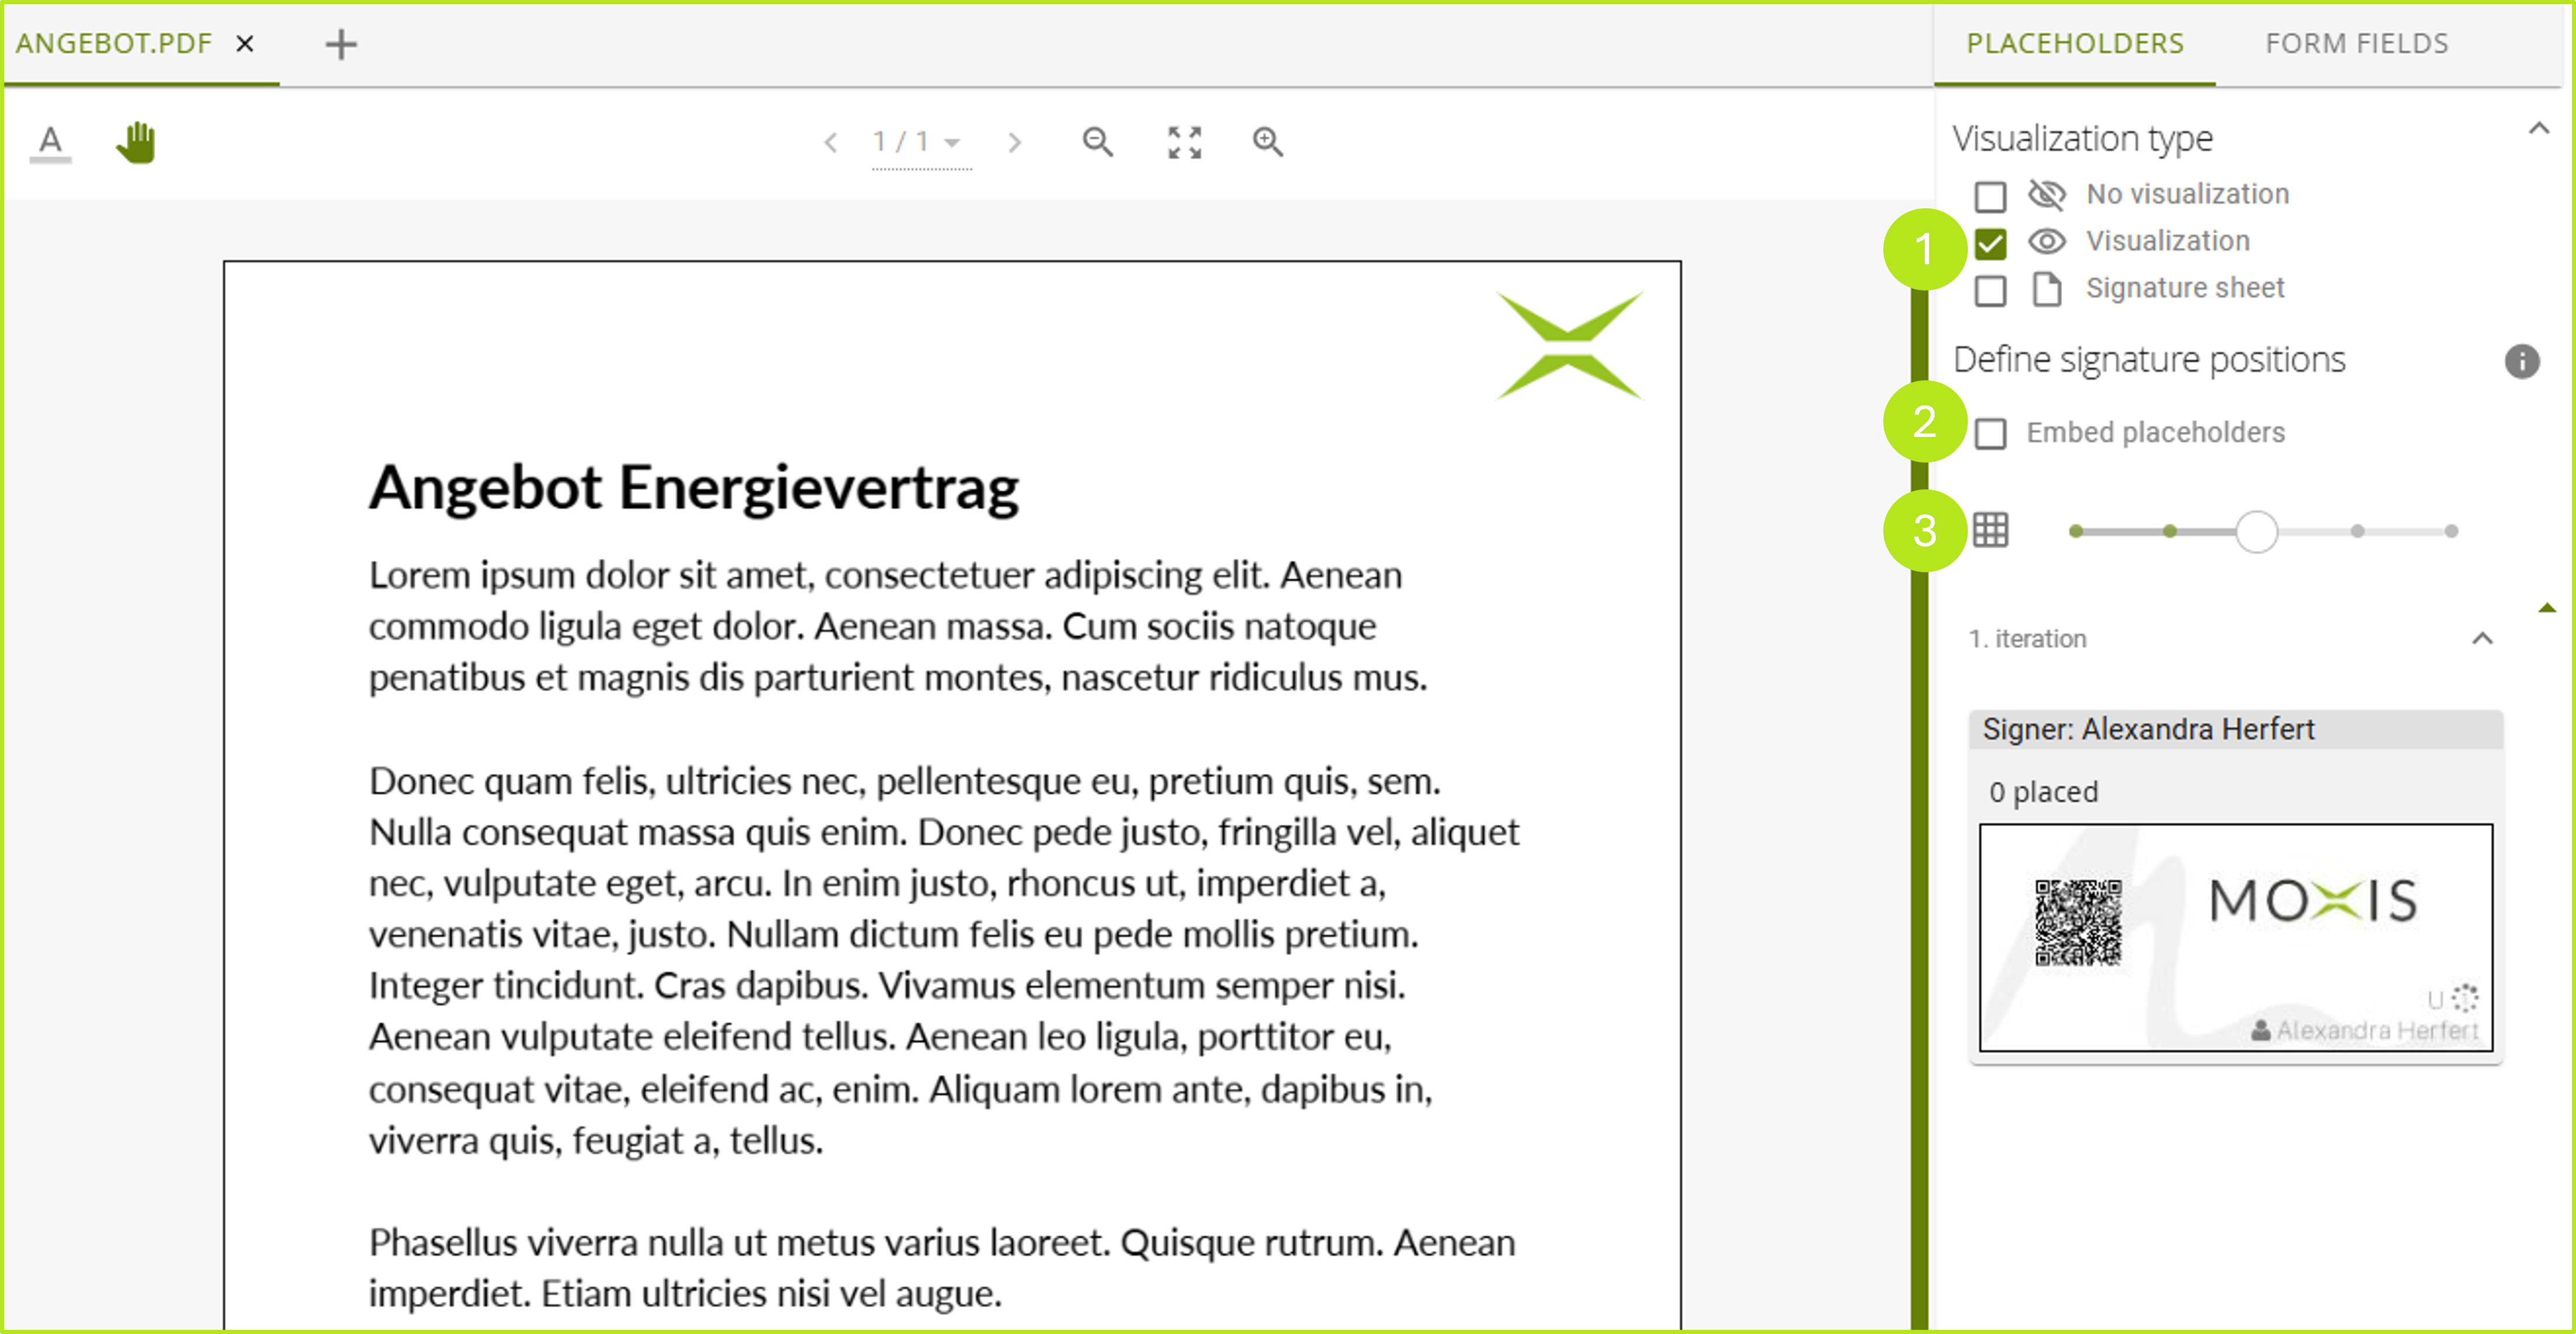Viewport: 2576px width, 1334px height.
Task: Adjust the placeholder size slider
Action: click(2256, 531)
